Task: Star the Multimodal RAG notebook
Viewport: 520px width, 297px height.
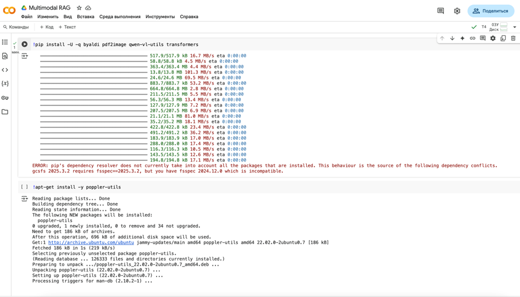Action: coord(79,7)
